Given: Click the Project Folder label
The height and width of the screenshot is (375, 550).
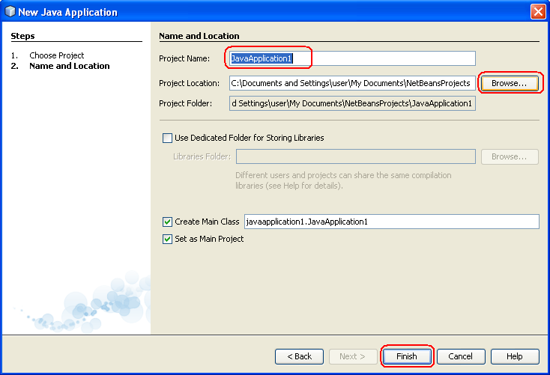Looking at the screenshot, I should click(186, 103).
